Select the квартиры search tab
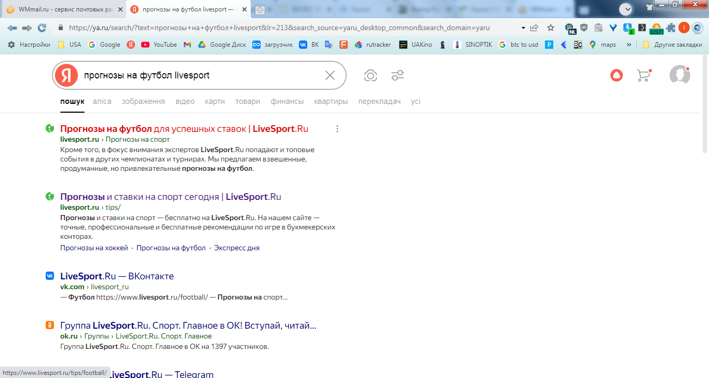 point(331,101)
